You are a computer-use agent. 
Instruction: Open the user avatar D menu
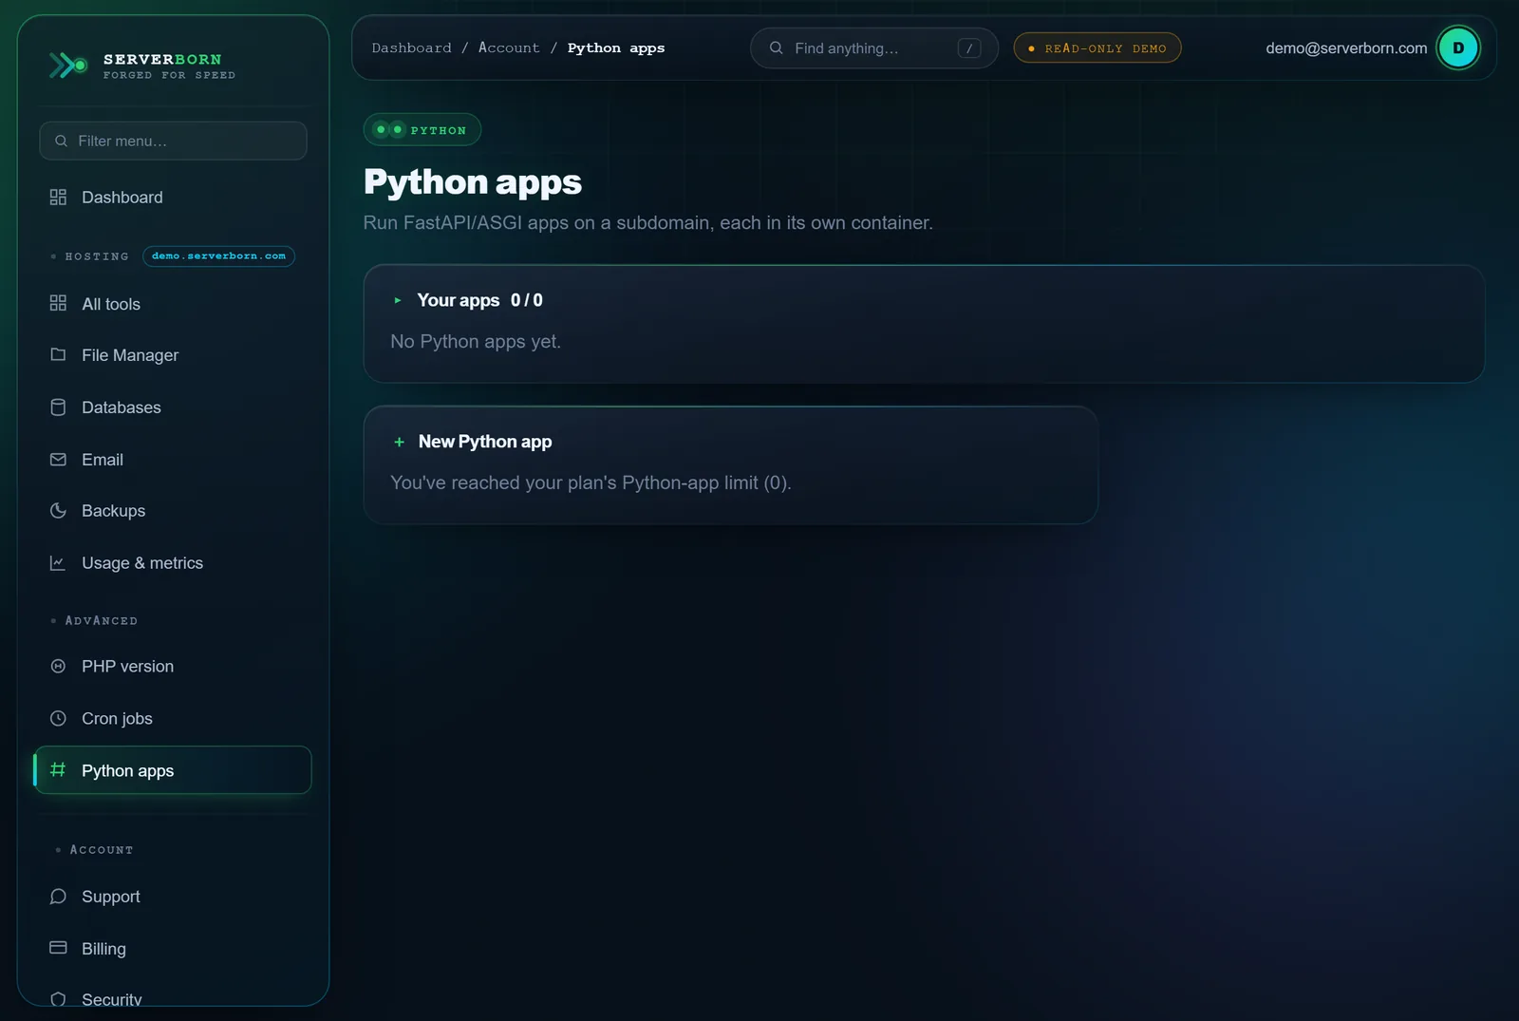point(1458,47)
